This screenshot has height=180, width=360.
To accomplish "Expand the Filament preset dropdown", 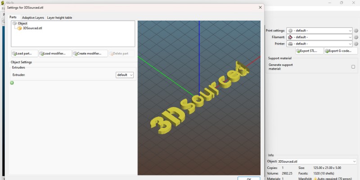I will 319,37.
